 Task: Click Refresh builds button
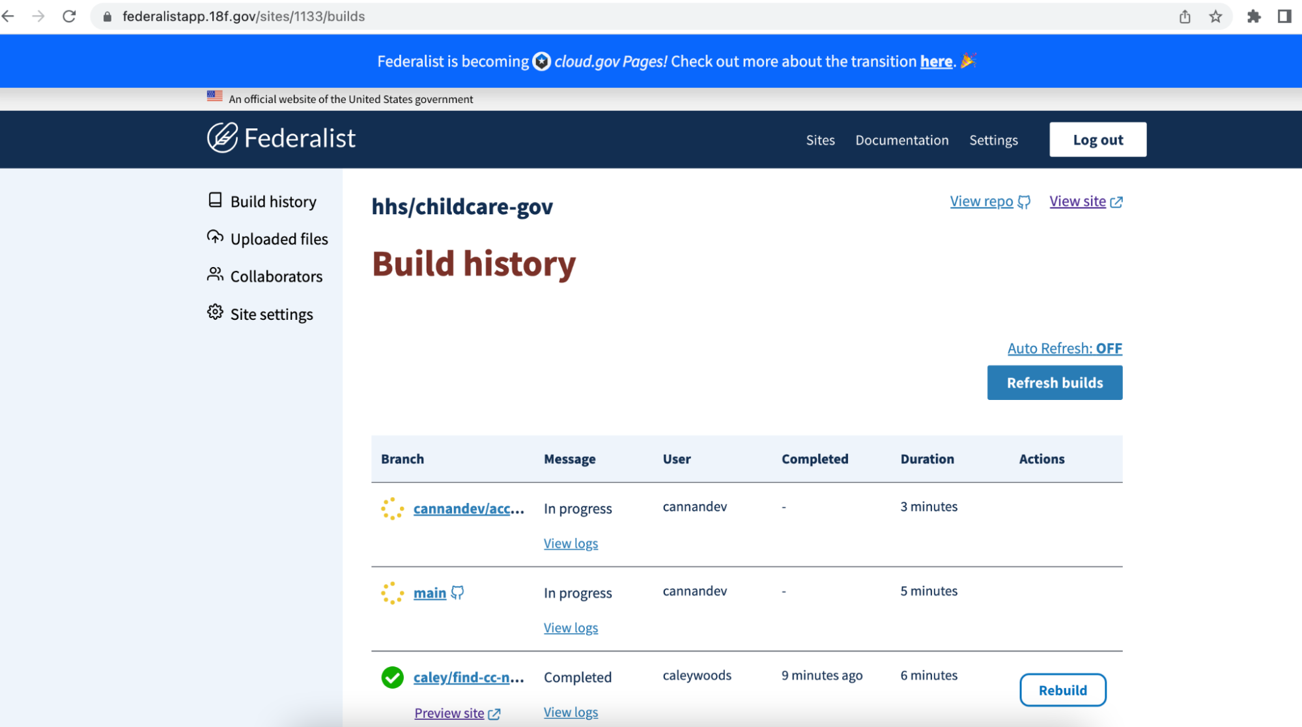point(1054,383)
